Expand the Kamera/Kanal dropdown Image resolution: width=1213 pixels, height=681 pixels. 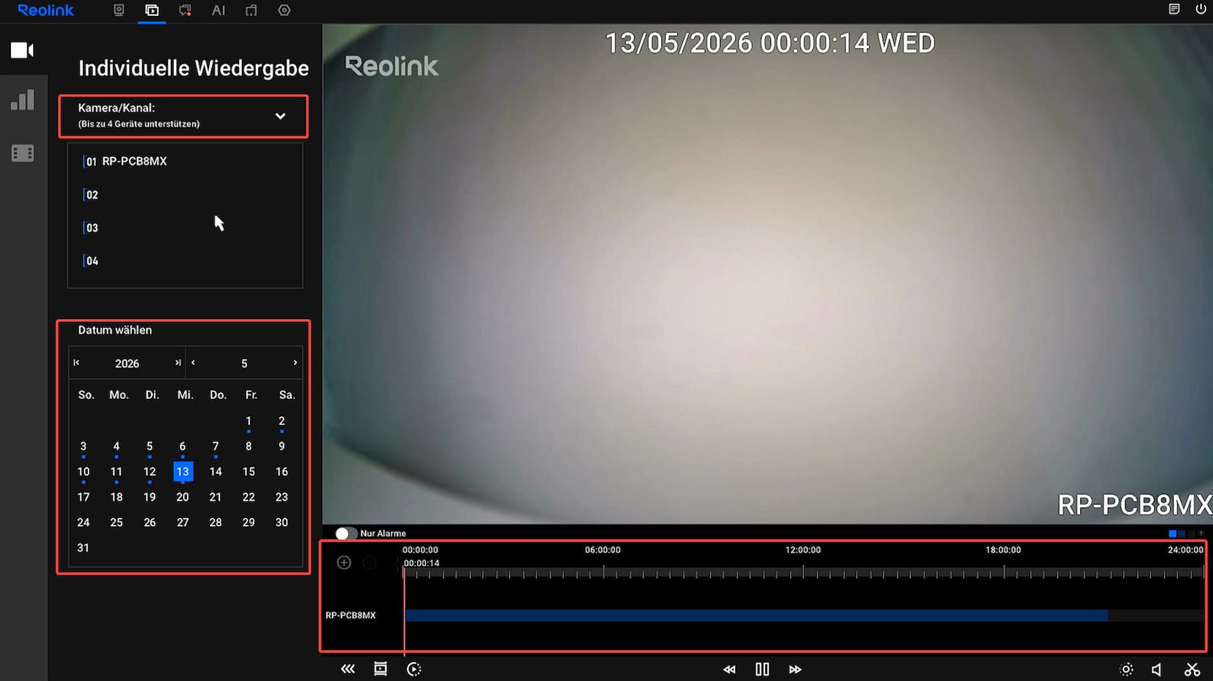tap(183, 116)
